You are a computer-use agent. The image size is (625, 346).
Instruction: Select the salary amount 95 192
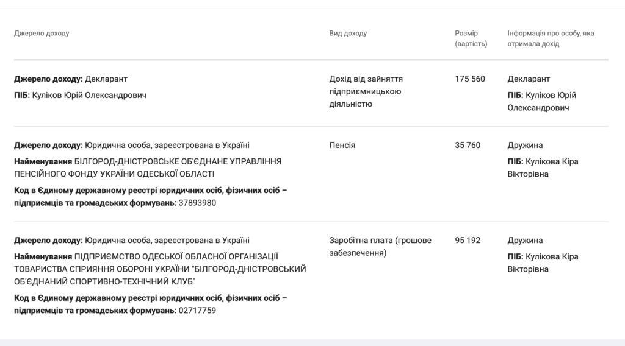click(x=468, y=241)
